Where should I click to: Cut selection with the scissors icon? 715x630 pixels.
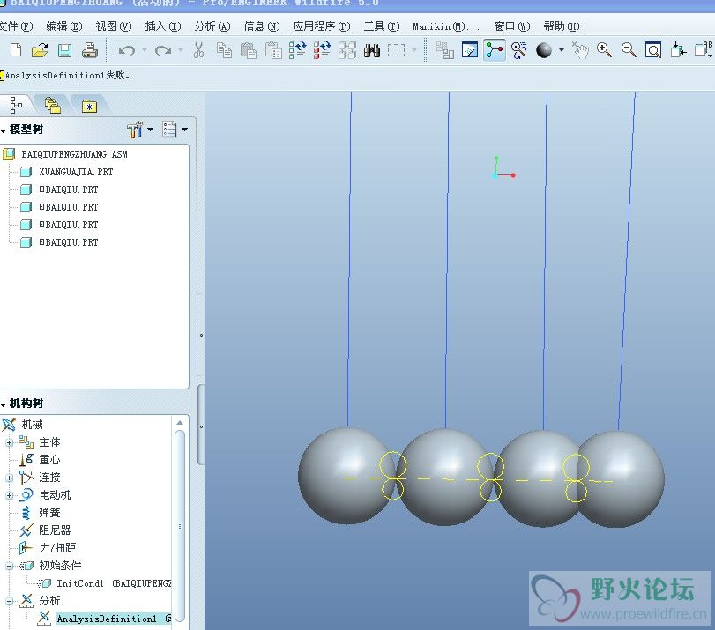198,50
